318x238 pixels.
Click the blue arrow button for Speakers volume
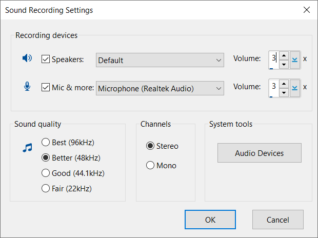pyautogui.click(x=294, y=60)
